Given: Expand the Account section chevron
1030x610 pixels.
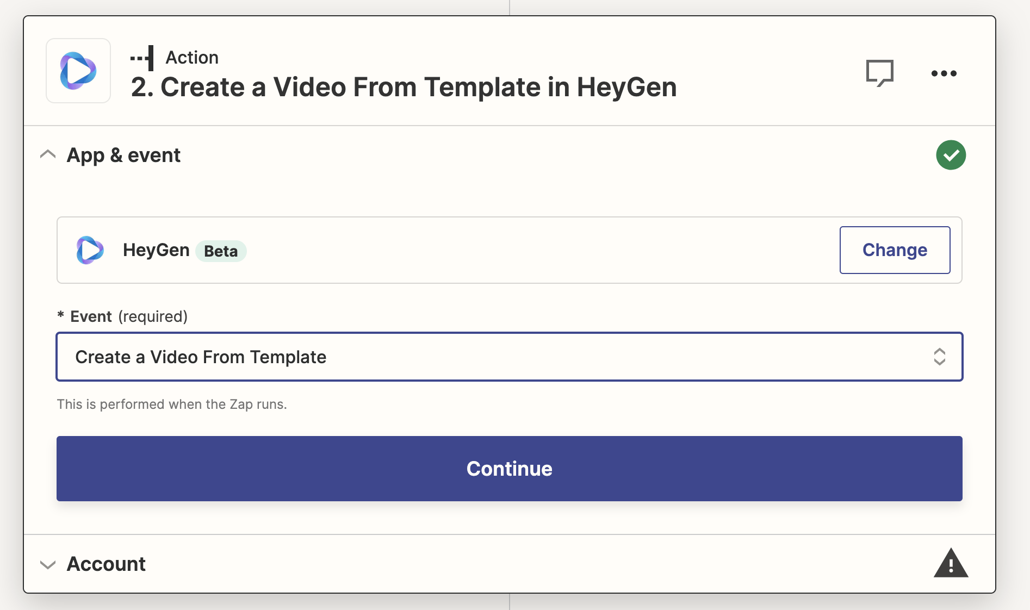Looking at the screenshot, I should tap(48, 564).
